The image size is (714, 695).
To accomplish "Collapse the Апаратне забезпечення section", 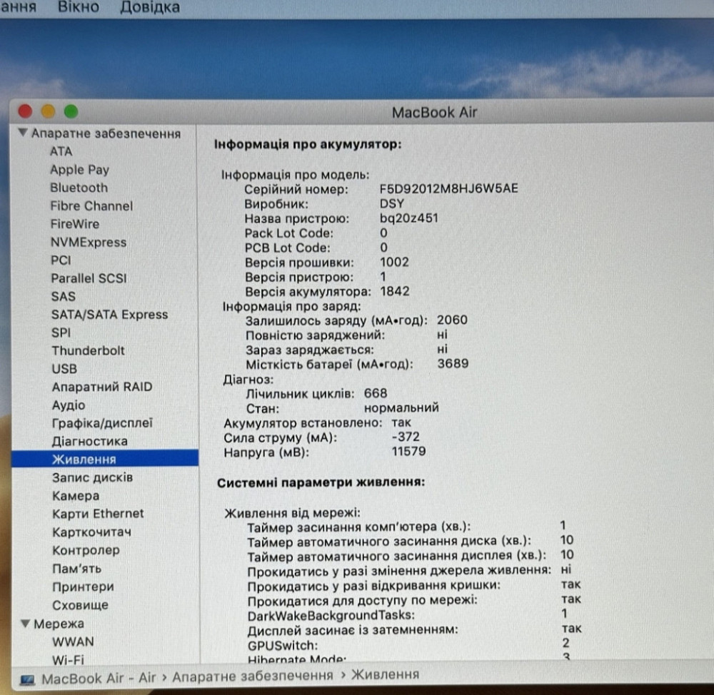I will click(23, 133).
